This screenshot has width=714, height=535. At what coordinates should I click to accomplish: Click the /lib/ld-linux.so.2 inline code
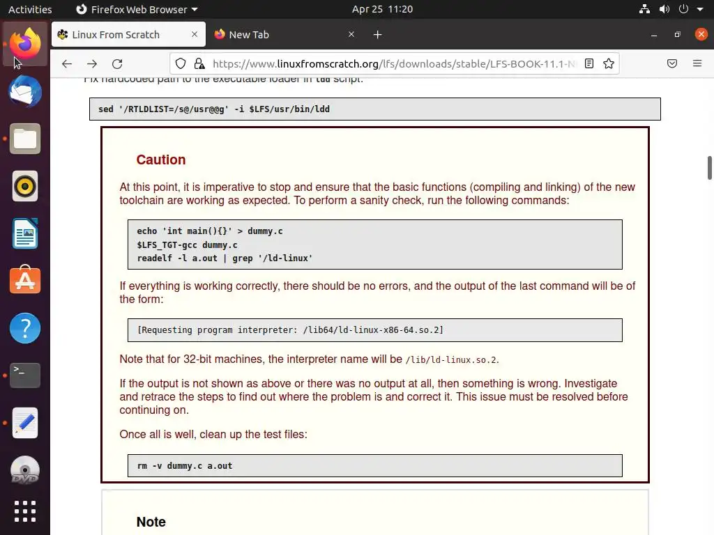[452, 360]
